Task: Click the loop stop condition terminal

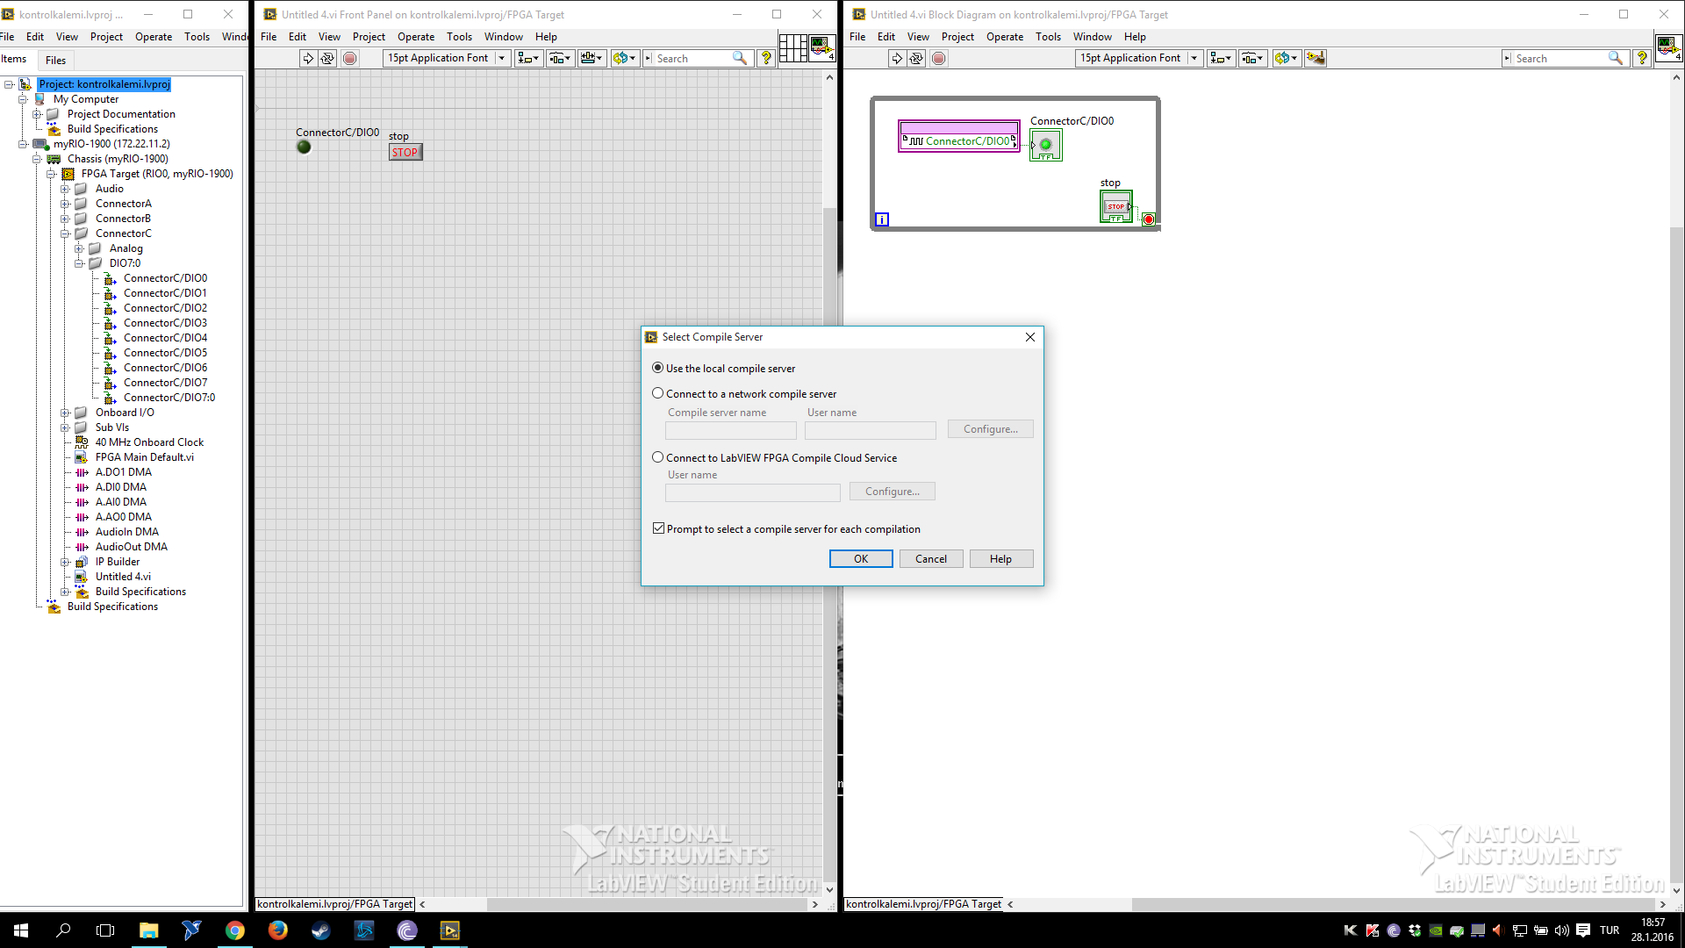Action: point(1149,219)
